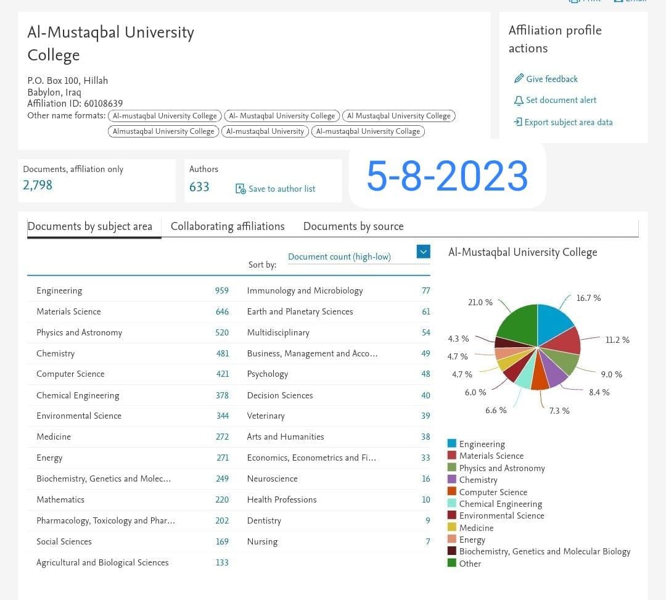Select the Documents by subject area tab
The image size is (666, 600).
point(89,226)
